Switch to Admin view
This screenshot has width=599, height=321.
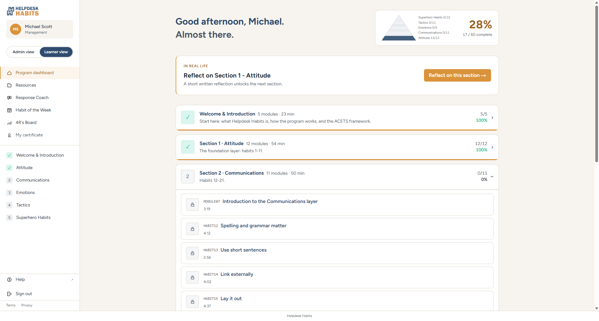[23, 52]
